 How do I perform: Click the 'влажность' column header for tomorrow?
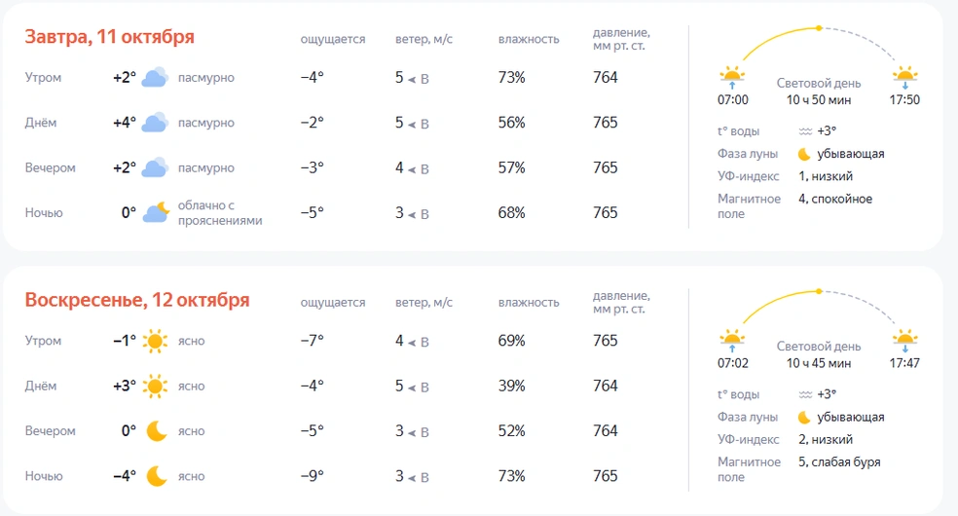(x=529, y=40)
